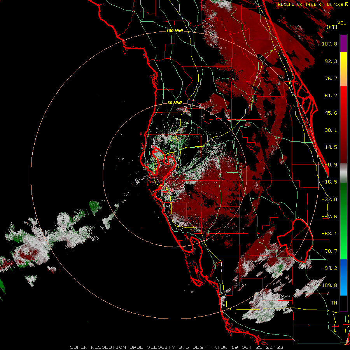Select the -16.5 velocity scale value
Screen dimensions: 350x350
coord(329,182)
